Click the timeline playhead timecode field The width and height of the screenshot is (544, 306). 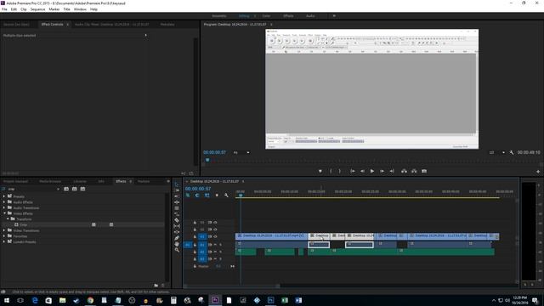tap(198, 189)
